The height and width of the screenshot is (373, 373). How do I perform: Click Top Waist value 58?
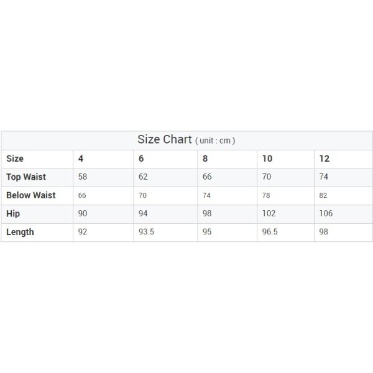click(x=83, y=177)
